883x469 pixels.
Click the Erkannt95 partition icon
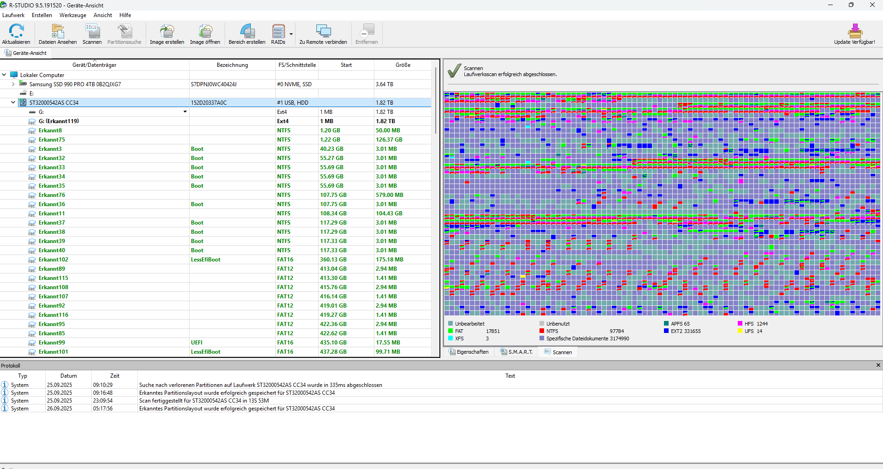[x=32, y=324]
